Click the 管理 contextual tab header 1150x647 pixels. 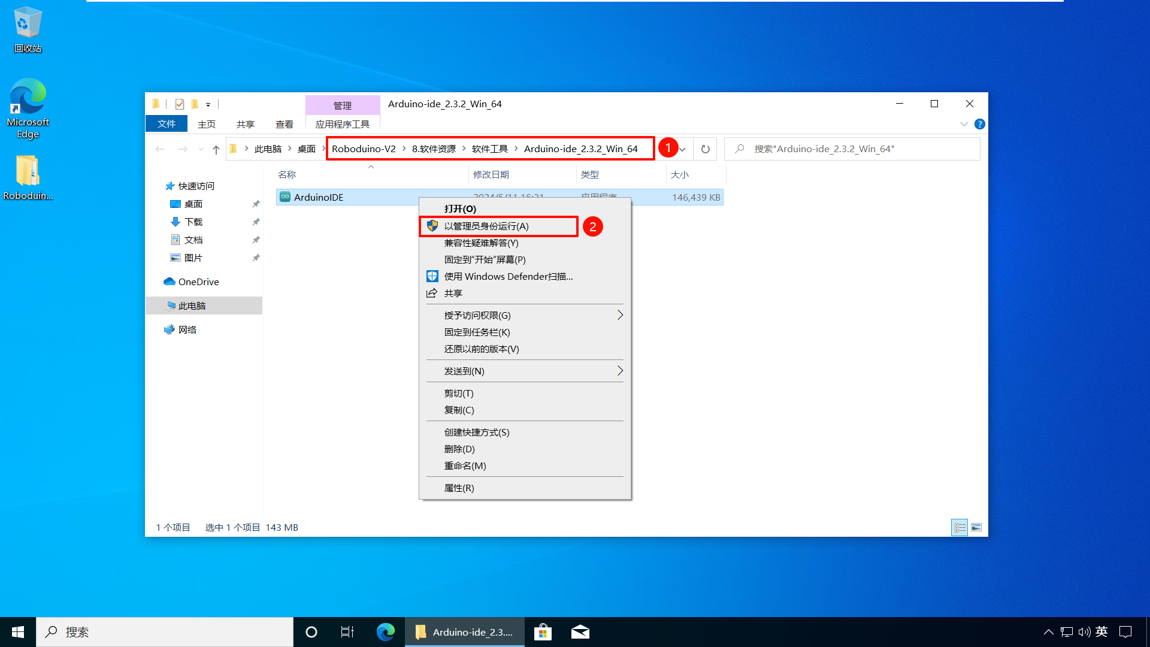point(343,105)
